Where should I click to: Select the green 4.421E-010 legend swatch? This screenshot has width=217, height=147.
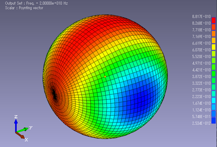tap(214, 73)
